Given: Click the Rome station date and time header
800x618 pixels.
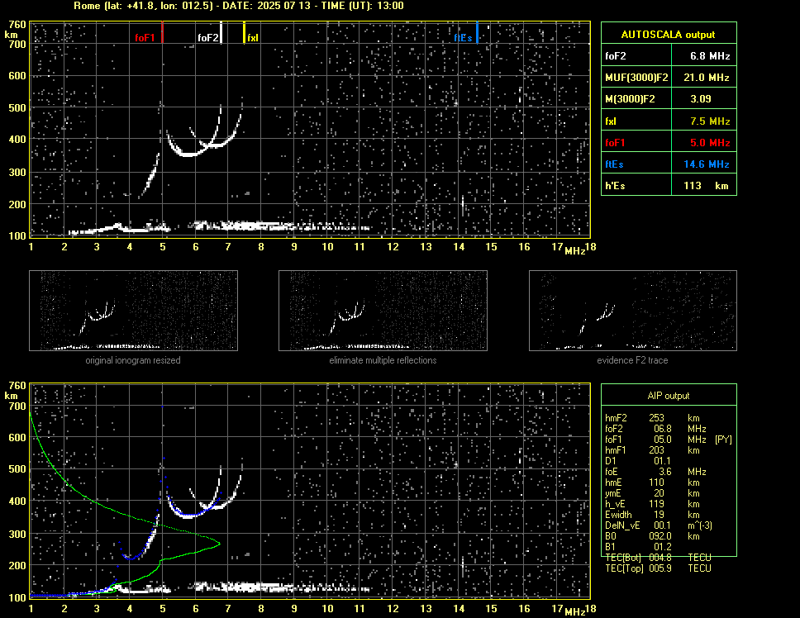Looking at the screenshot, I should [239, 6].
